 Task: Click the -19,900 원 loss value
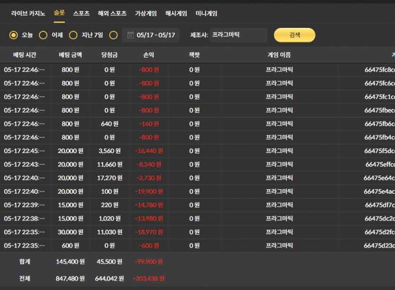149,192
